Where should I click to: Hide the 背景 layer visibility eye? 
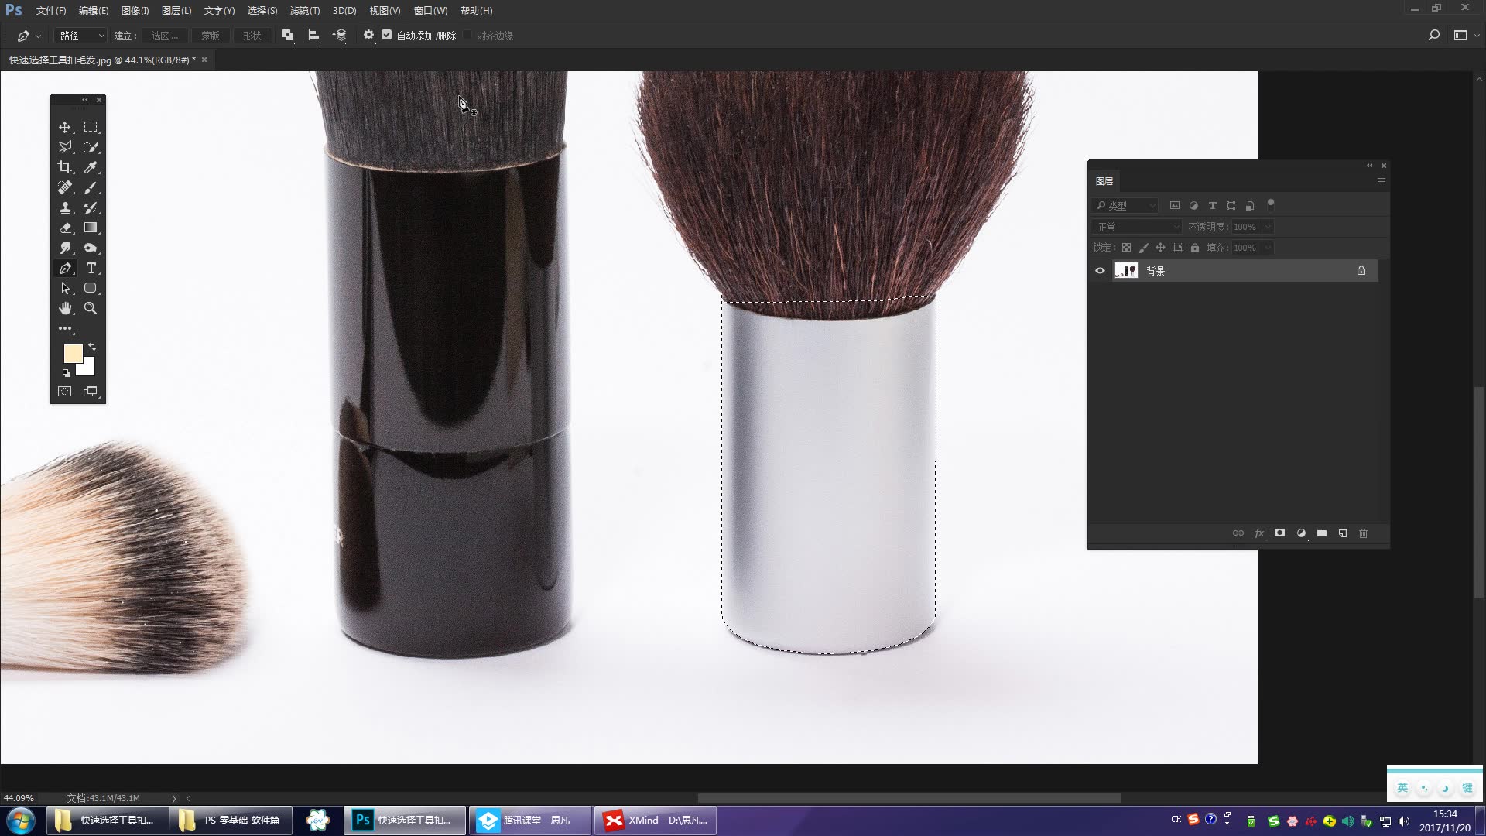[x=1101, y=270]
